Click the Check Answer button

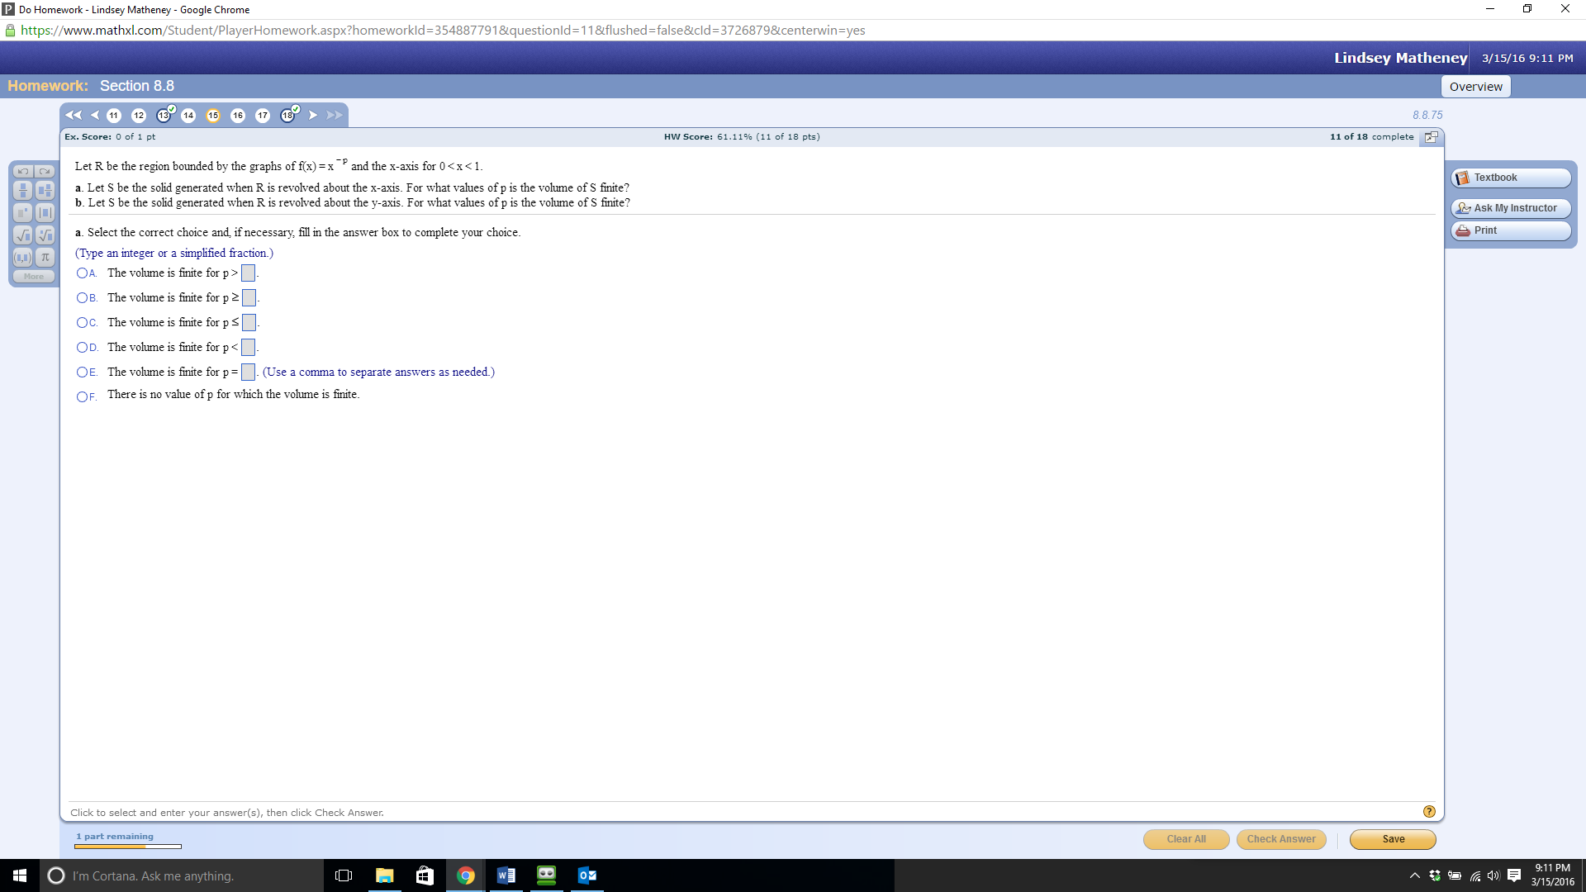pyautogui.click(x=1281, y=839)
